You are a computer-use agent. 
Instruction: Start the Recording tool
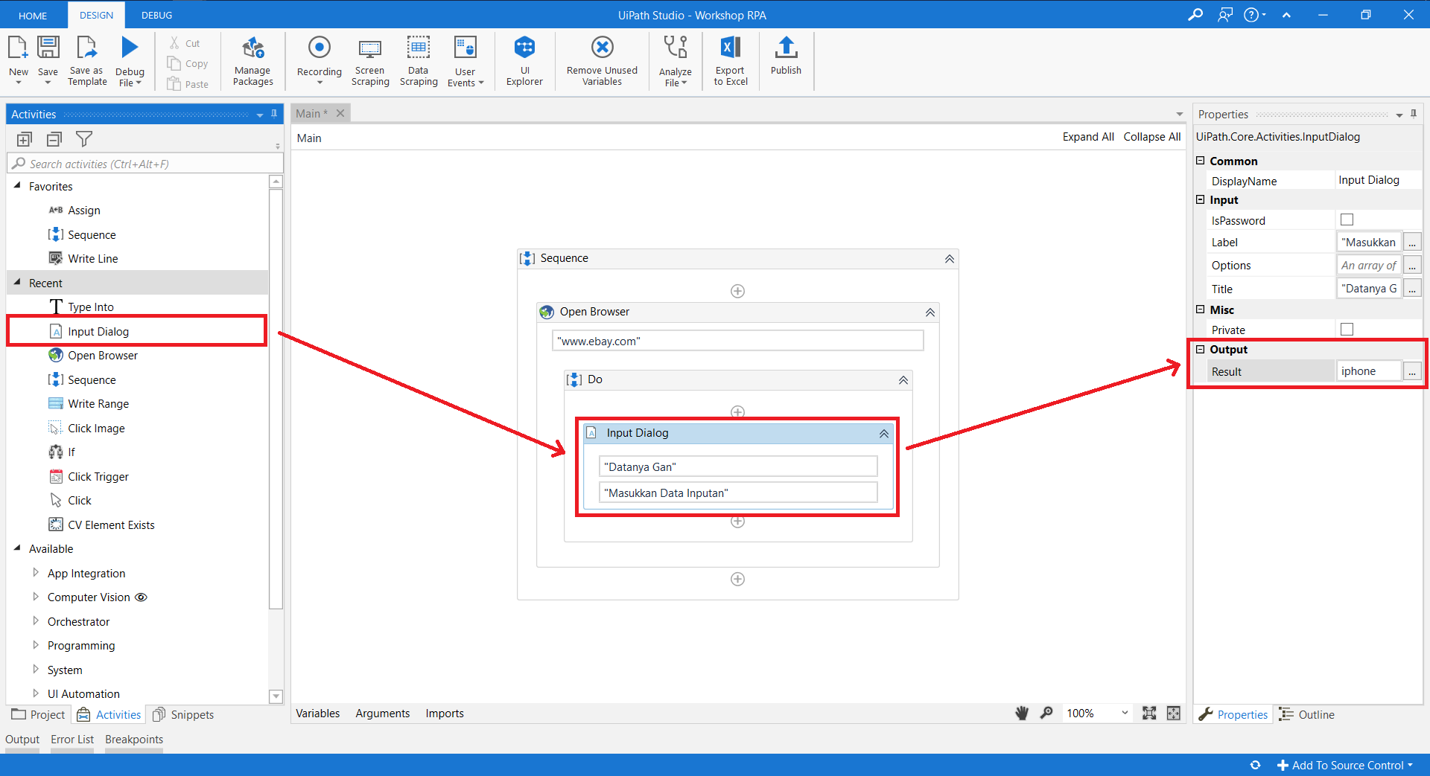tap(319, 60)
